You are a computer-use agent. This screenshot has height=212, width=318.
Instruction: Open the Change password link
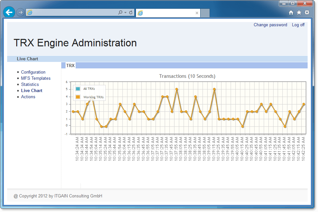tap(270, 25)
